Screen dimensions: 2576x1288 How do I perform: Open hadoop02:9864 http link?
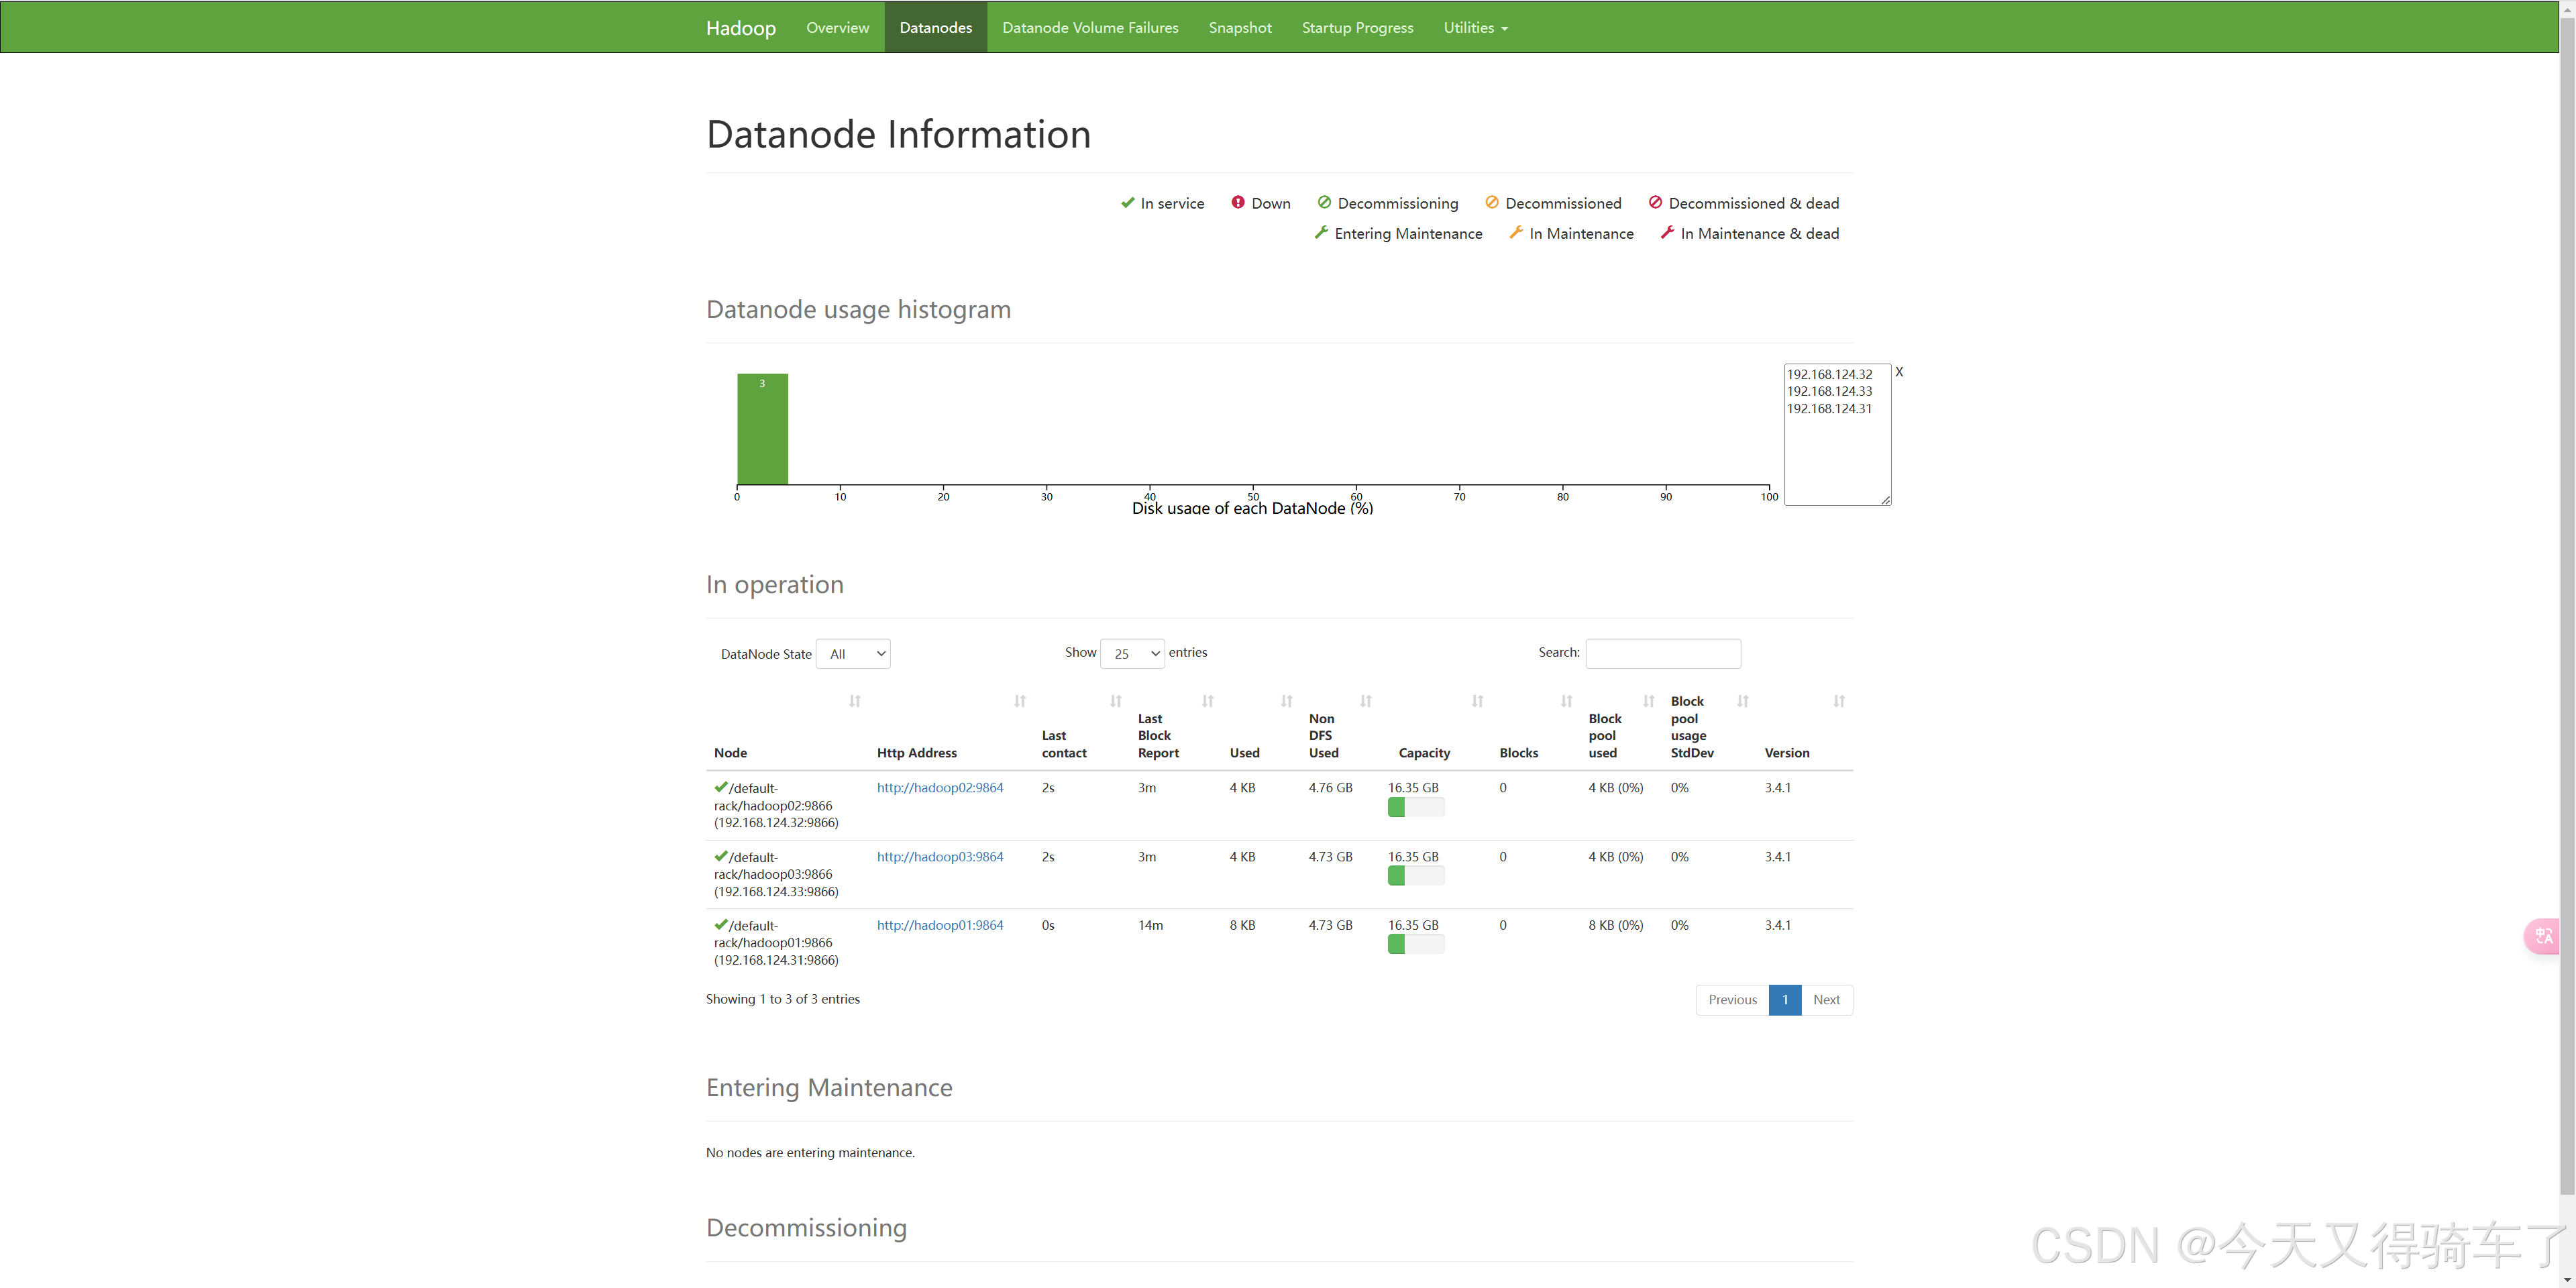939,788
